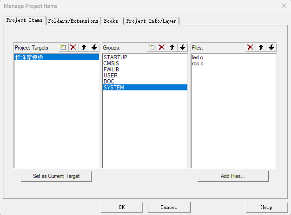Move the selected group up
The width and height of the screenshot is (291, 215).
tap(172, 48)
